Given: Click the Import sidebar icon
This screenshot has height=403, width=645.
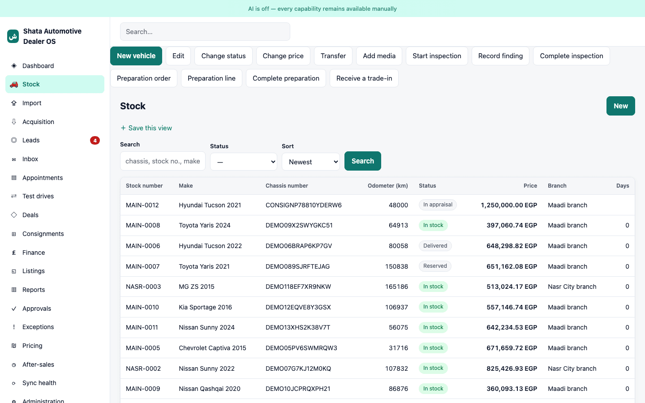Looking at the screenshot, I should pos(14,103).
